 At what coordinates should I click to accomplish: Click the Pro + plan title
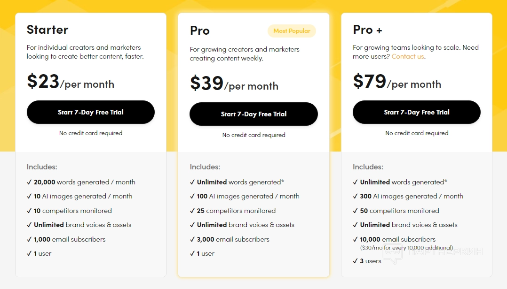pos(367,30)
